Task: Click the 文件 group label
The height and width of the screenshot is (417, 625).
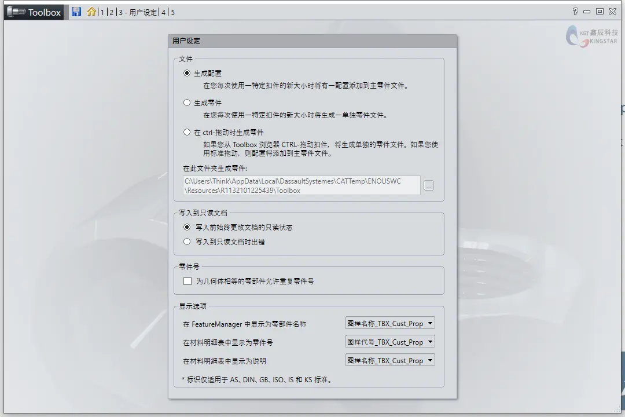Action: 186,58
